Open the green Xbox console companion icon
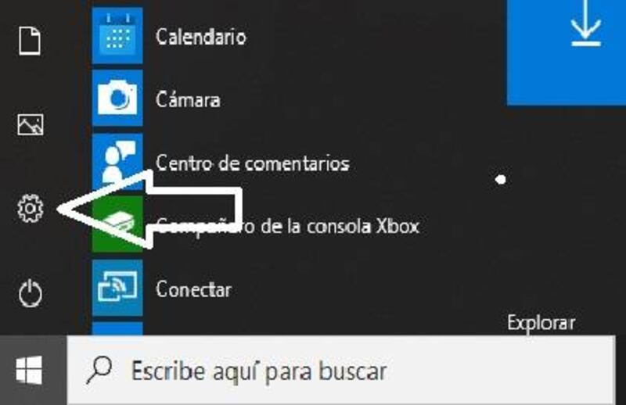Image resolution: width=626 pixels, height=405 pixels. pyautogui.click(x=117, y=224)
